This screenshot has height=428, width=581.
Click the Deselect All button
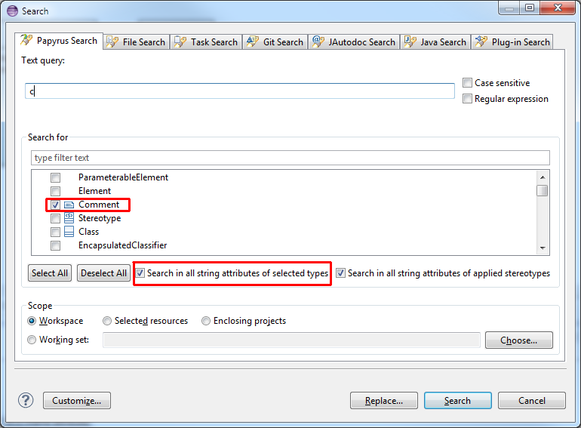[104, 273]
